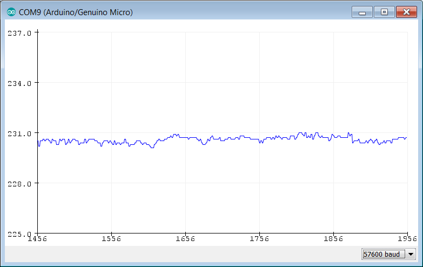
Task: Click the x-axis label 1956
Action: pyautogui.click(x=407, y=239)
